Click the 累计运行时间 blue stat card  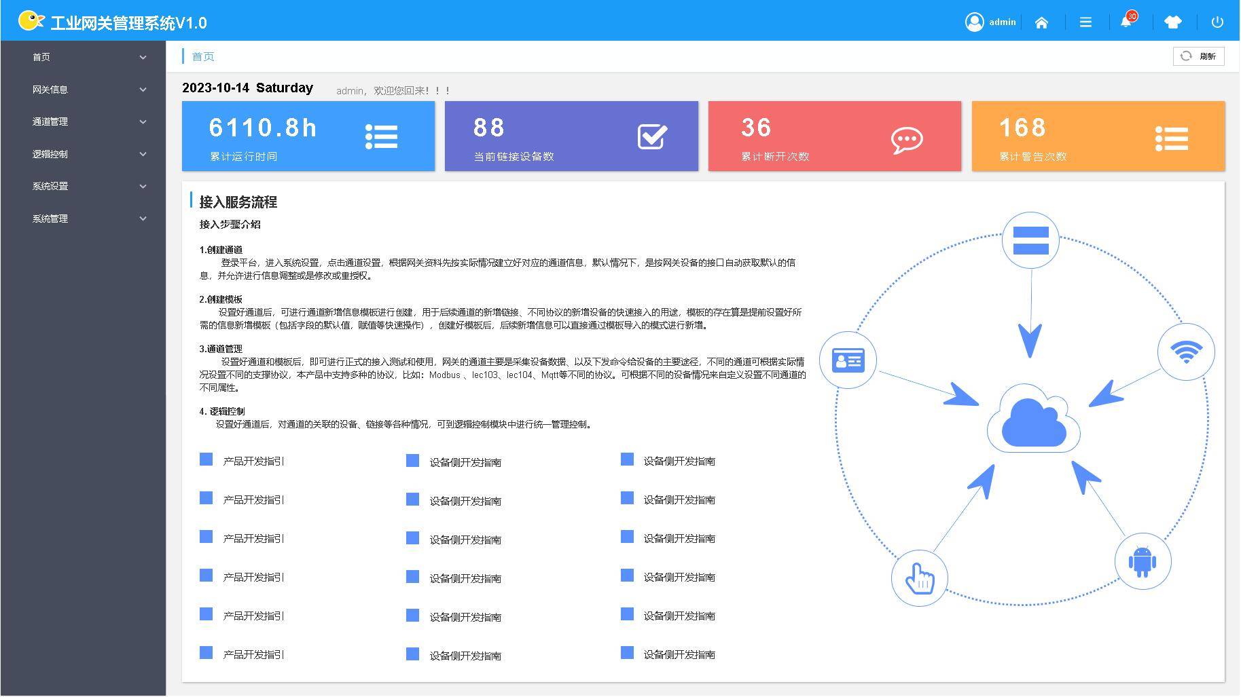coord(308,136)
